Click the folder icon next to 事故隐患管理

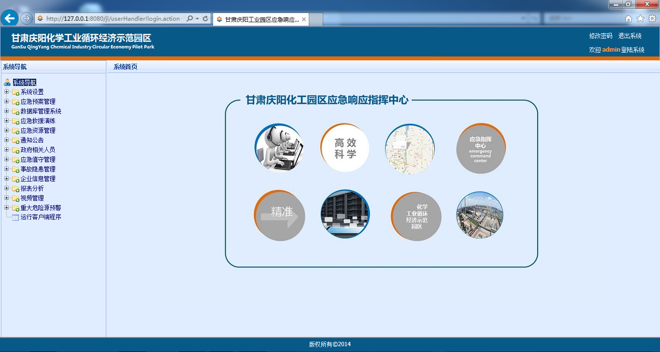click(x=15, y=169)
